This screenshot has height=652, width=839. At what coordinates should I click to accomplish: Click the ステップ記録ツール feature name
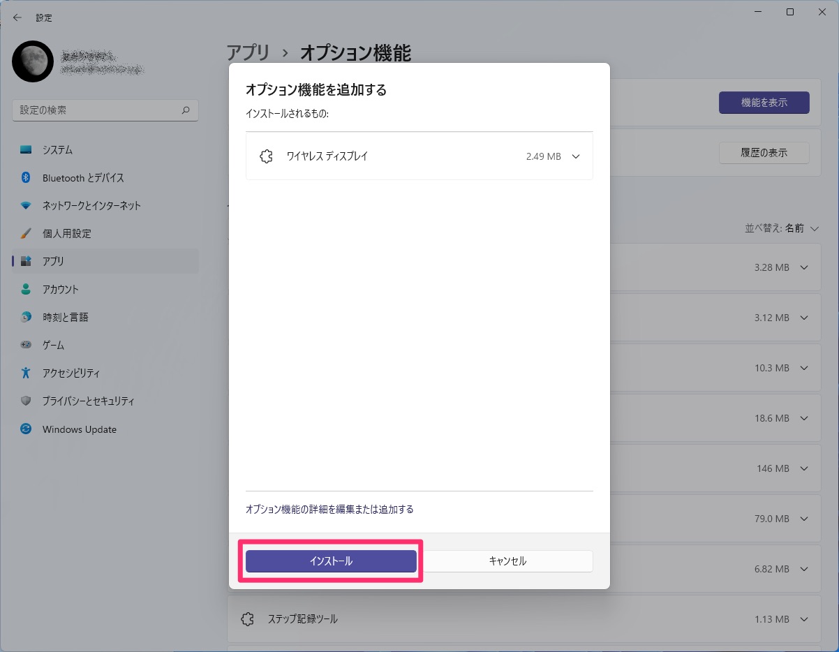point(303,619)
